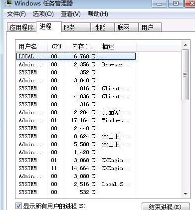
Task: Open the 查看(V) menu
Action: 70,14
